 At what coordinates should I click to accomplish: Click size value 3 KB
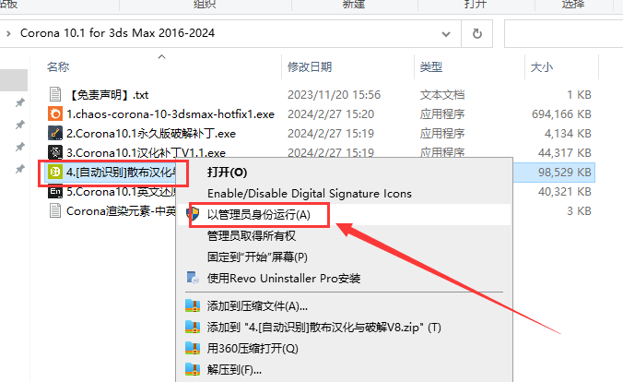pyautogui.click(x=579, y=211)
